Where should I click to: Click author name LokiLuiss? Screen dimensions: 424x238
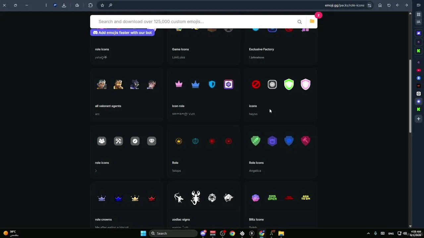click(x=179, y=57)
